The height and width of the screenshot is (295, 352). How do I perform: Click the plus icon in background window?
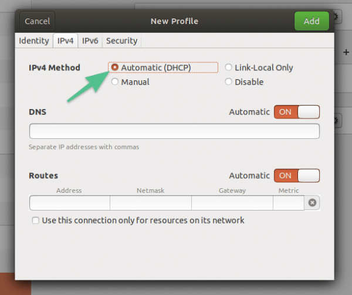pos(346,52)
